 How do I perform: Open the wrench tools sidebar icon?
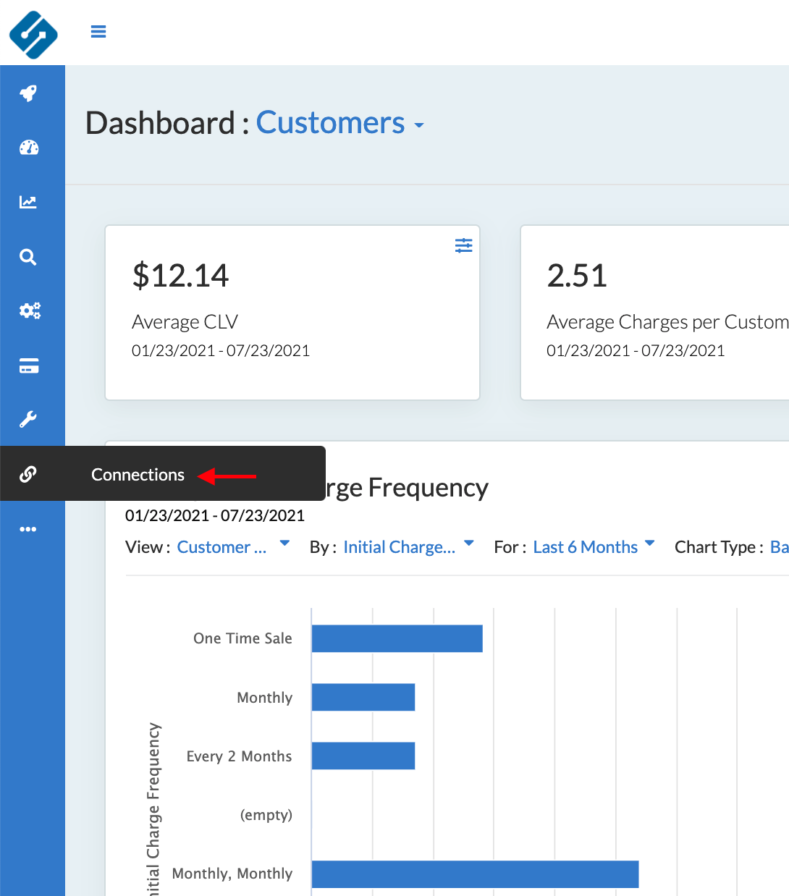point(28,419)
